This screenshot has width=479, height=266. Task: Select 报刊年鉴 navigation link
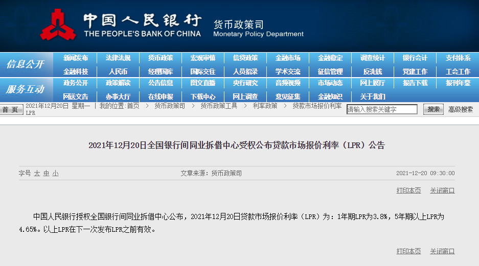pos(458,83)
